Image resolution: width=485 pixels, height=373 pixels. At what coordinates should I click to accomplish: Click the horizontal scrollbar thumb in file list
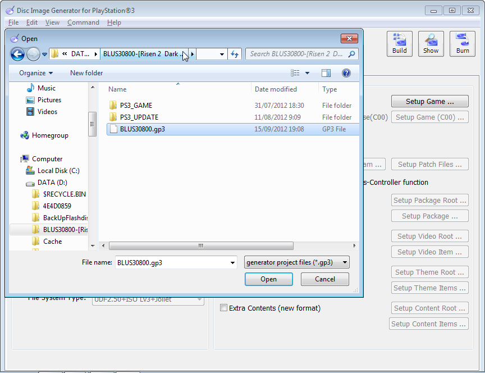pos(201,245)
